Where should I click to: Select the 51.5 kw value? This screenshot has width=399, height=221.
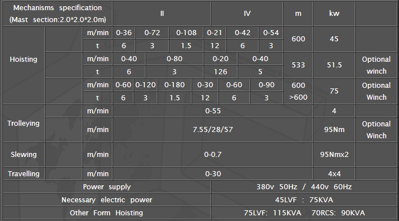point(334,65)
